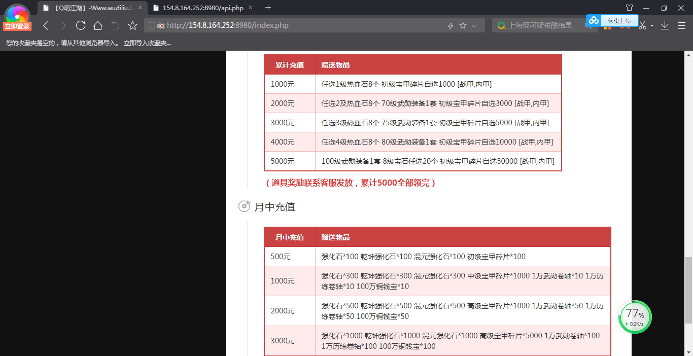The width and height of the screenshot is (693, 356).
Task: Click the row text starting 任选1级热血石8个
Action: pos(406,84)
